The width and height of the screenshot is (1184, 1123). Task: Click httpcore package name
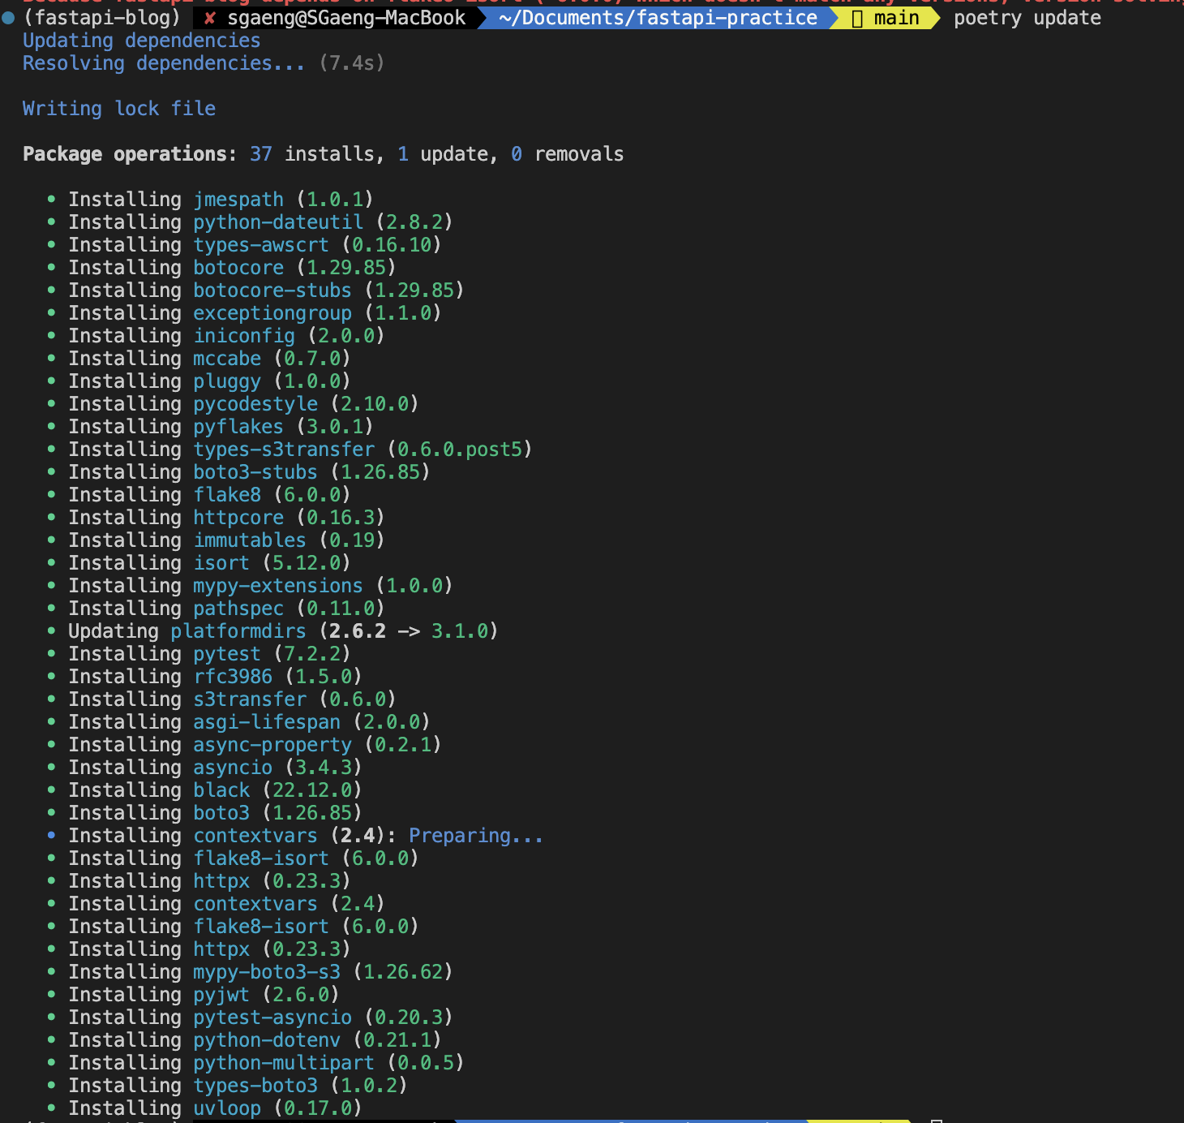[238, 518]
